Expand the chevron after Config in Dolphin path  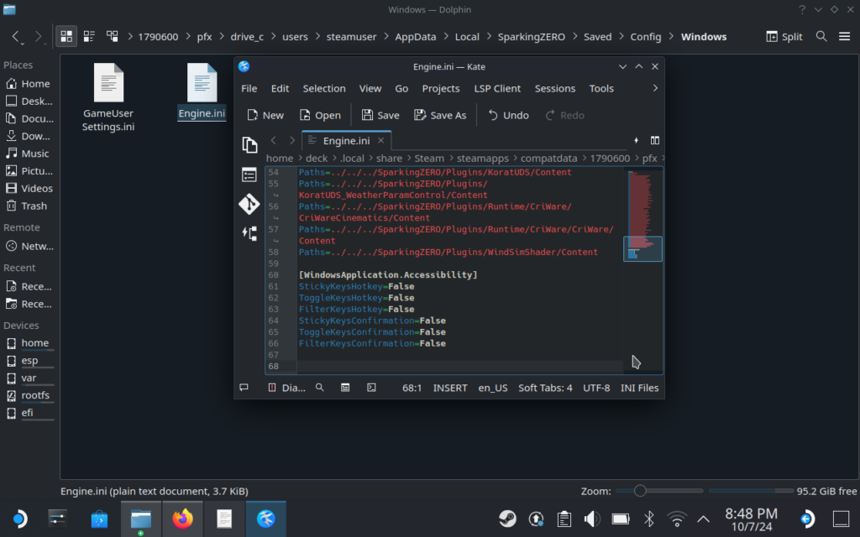click(x=671, y=37)
